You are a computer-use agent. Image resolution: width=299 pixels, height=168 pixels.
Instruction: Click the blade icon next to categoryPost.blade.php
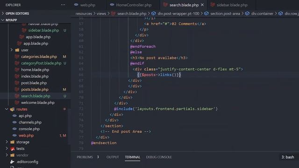(17, 63)
